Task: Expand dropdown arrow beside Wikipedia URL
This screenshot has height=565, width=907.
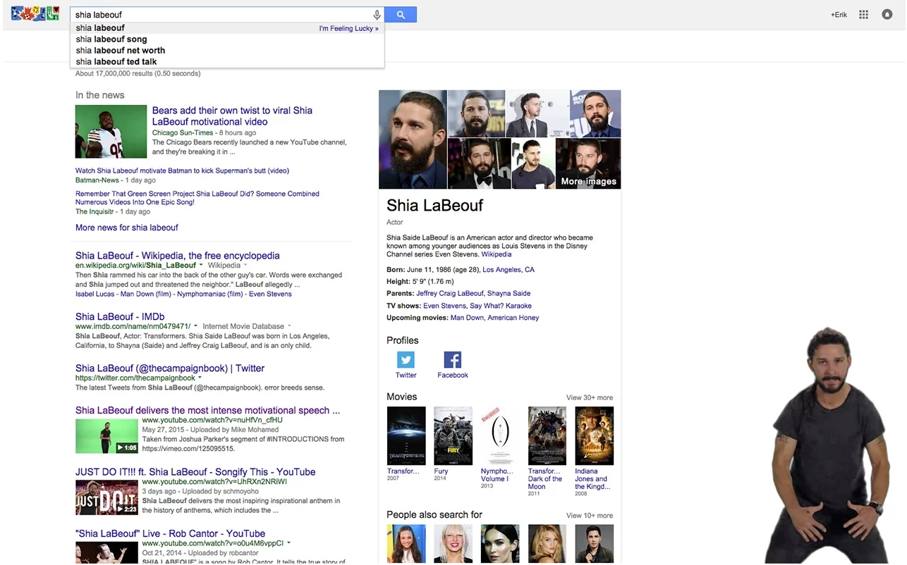Action: 202,266
